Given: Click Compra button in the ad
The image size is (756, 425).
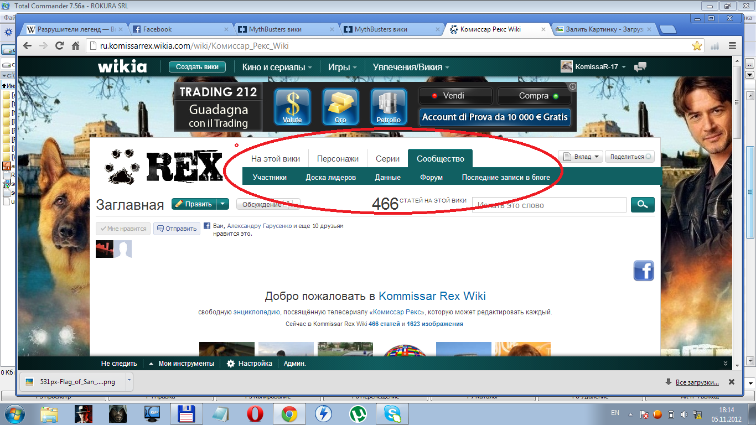Looking at the screenshot, I should [534, 96].
